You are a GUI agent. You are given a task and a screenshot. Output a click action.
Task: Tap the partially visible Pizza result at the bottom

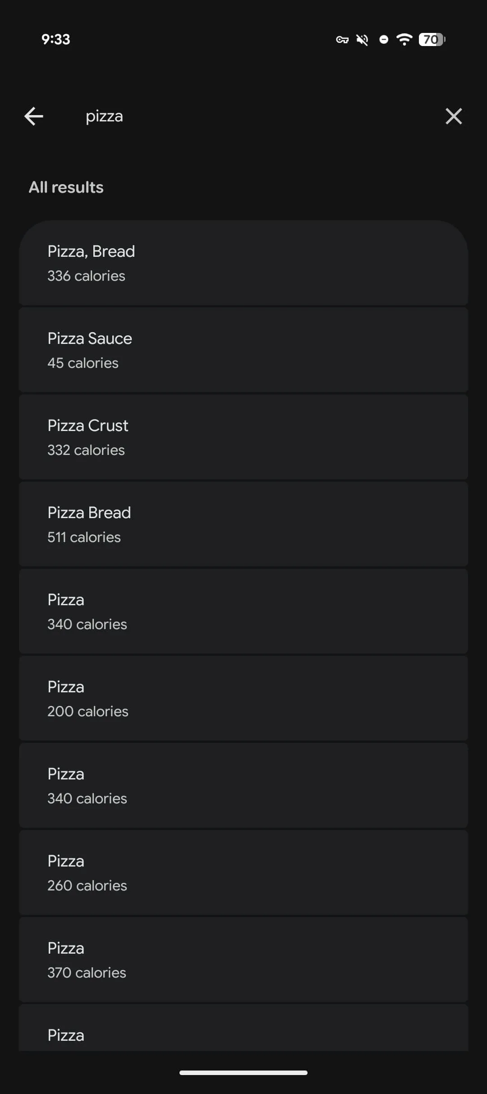(x=243, y=1031)
